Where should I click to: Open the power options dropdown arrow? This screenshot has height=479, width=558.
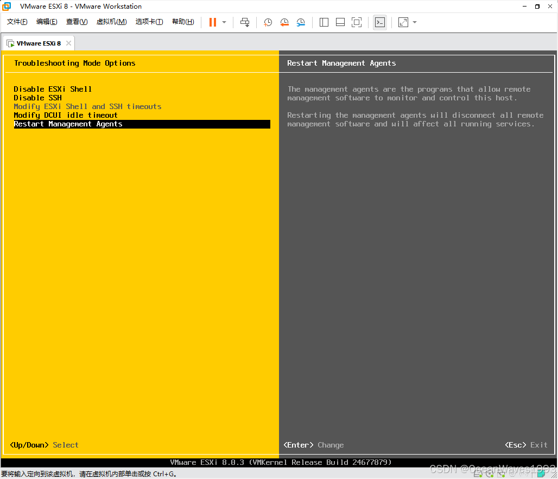point(224,22)
